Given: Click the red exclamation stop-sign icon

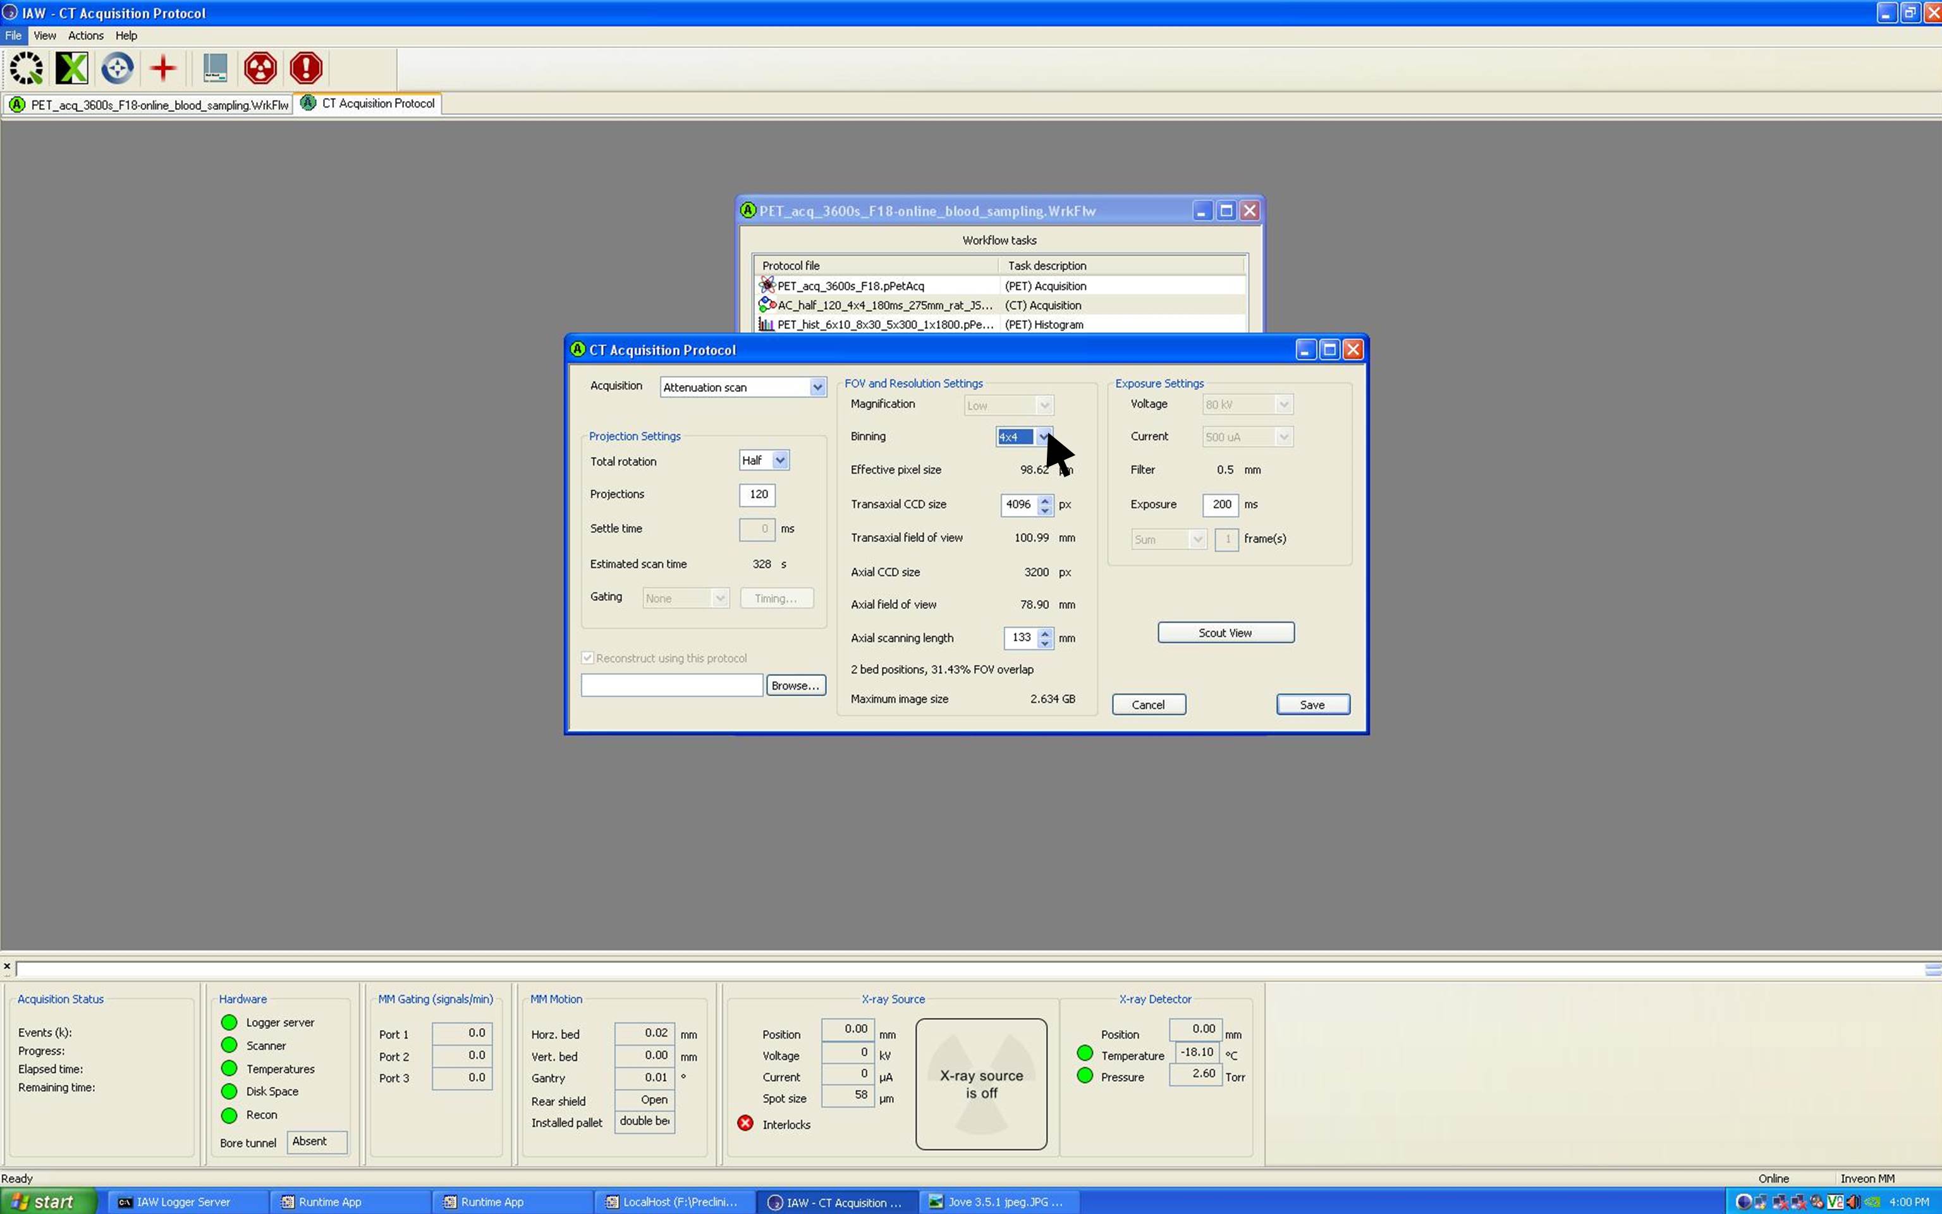Looking at the screenshot, I should coord(306,68).
